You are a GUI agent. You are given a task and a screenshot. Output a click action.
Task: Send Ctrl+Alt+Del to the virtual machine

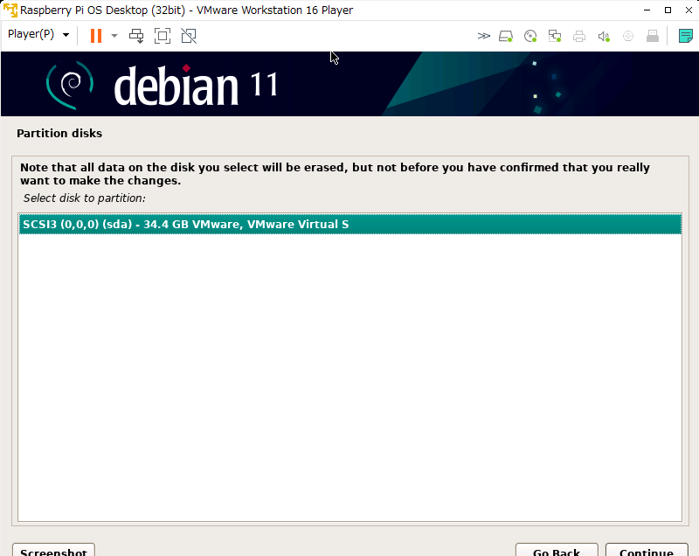(136, 36)
